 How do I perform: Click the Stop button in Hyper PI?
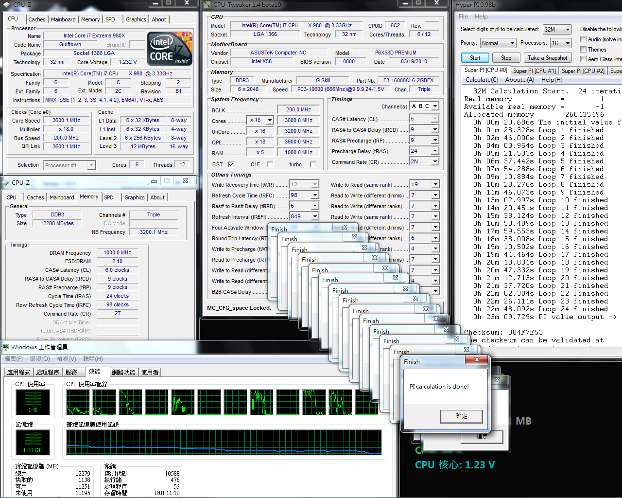(x=506, y=57)
